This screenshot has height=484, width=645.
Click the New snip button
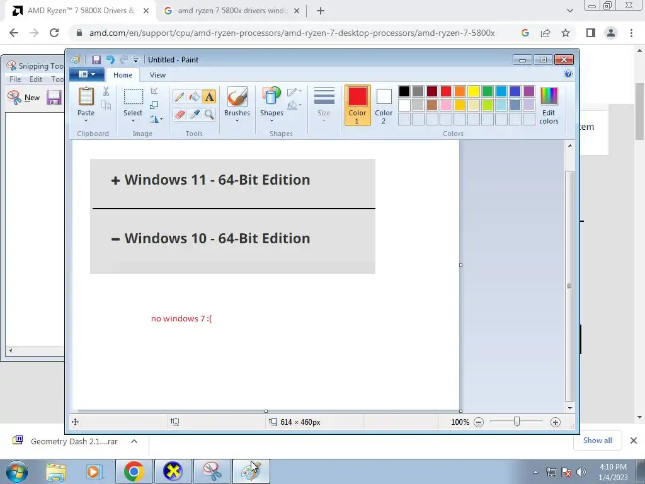click(x=24, y=98)
